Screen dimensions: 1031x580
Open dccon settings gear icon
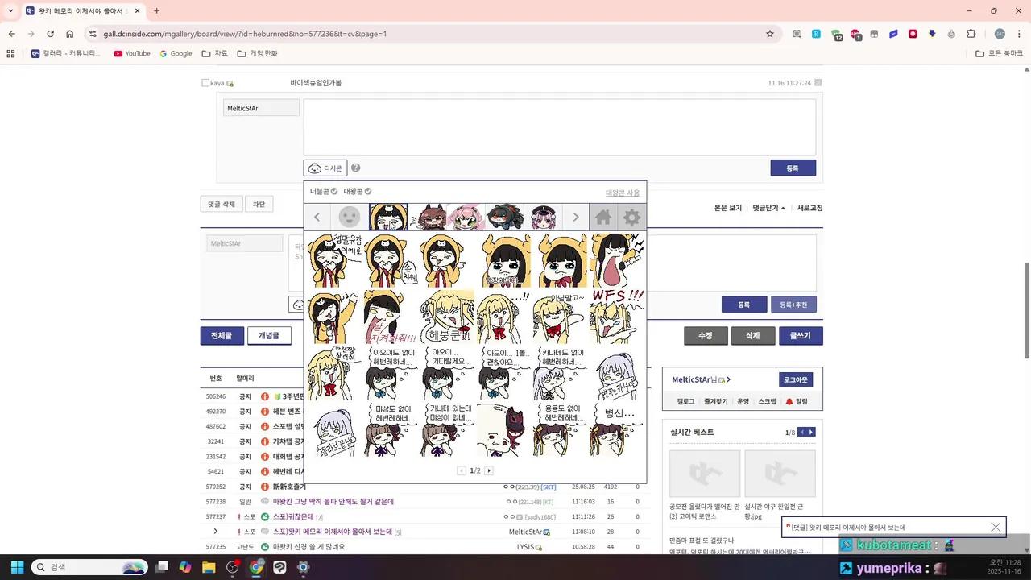coord(632,217)
